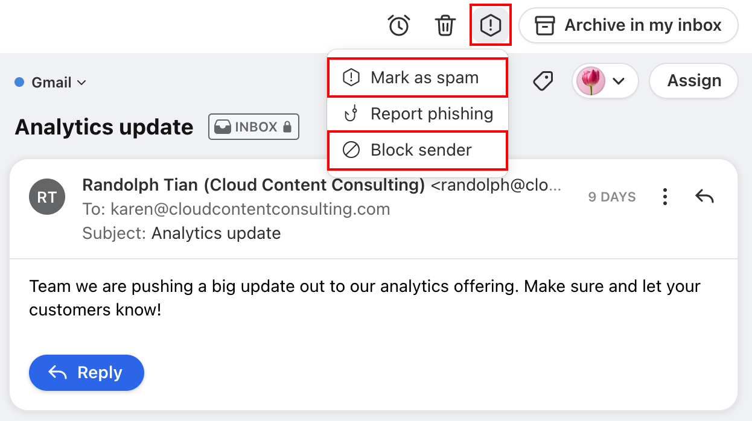
Task: Click the Randolph Tian sender name
Action: click(x=253, y=185)
